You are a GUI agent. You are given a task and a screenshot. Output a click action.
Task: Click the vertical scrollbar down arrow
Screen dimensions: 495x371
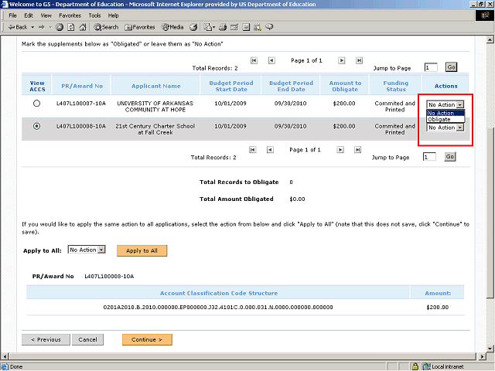(490, 349)
